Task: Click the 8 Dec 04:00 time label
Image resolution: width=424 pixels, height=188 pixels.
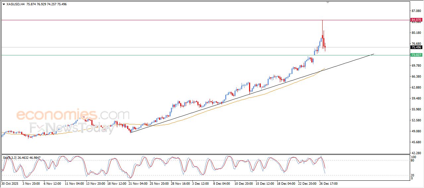Action: pos(222,183)
